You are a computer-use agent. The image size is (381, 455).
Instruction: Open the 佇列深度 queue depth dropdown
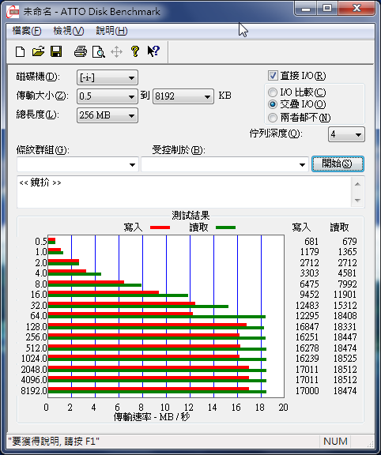[x=346, y=134]
